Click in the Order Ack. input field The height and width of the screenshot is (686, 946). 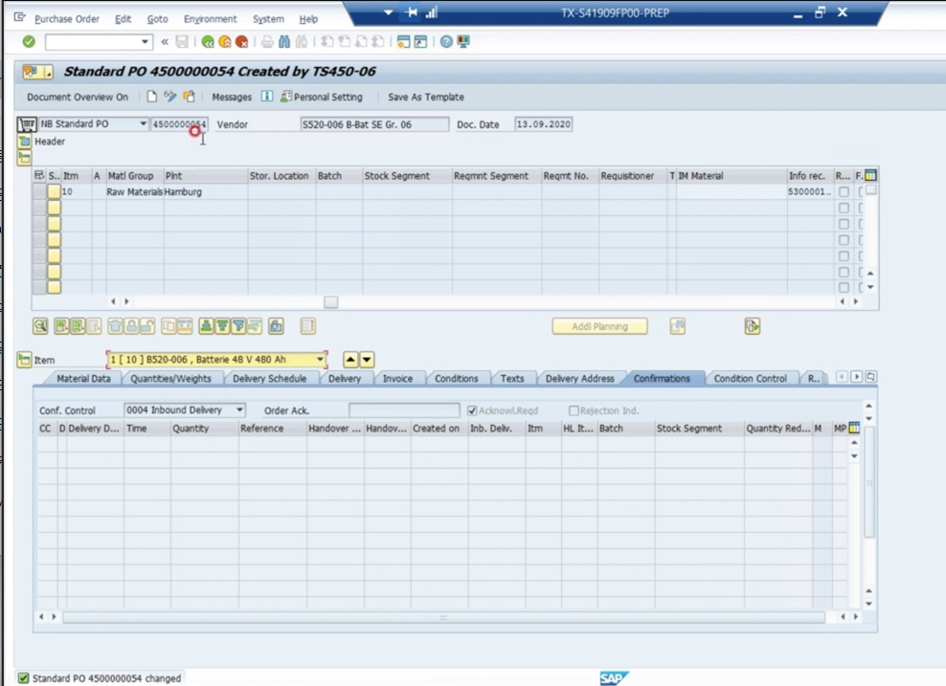click(404, 410)
